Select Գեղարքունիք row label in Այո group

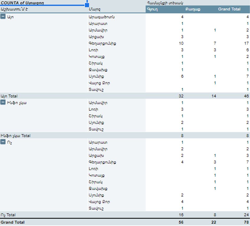pos(102,43)
